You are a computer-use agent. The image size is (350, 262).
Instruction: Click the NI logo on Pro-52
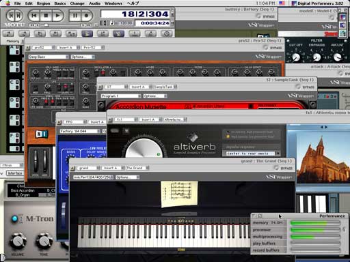(42, 134)
